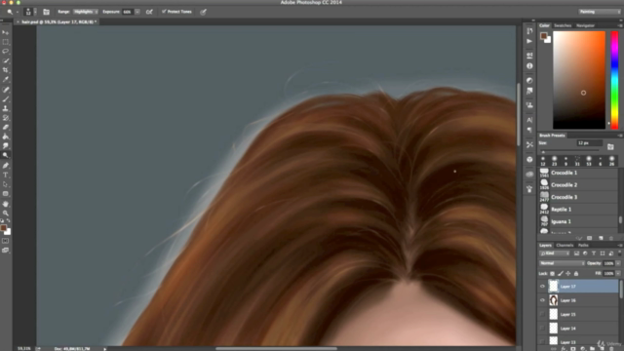Show Layer 14 via visibility box
This screenshot has height=351, width=624.
tap(542, 329)
